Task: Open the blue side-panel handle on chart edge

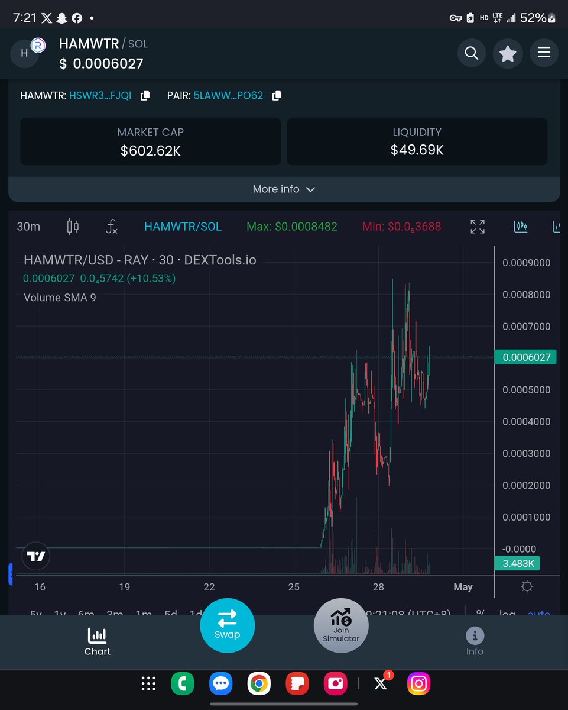Action: [10, 575]
